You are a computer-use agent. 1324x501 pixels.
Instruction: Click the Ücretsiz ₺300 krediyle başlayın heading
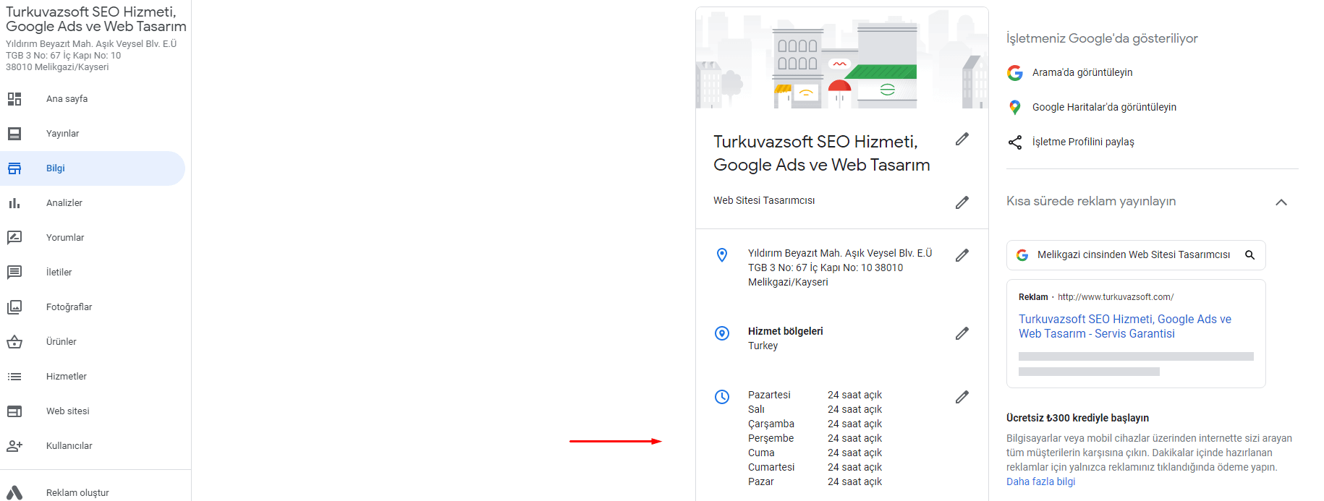pyautogui.click(x=1077, y=419)
